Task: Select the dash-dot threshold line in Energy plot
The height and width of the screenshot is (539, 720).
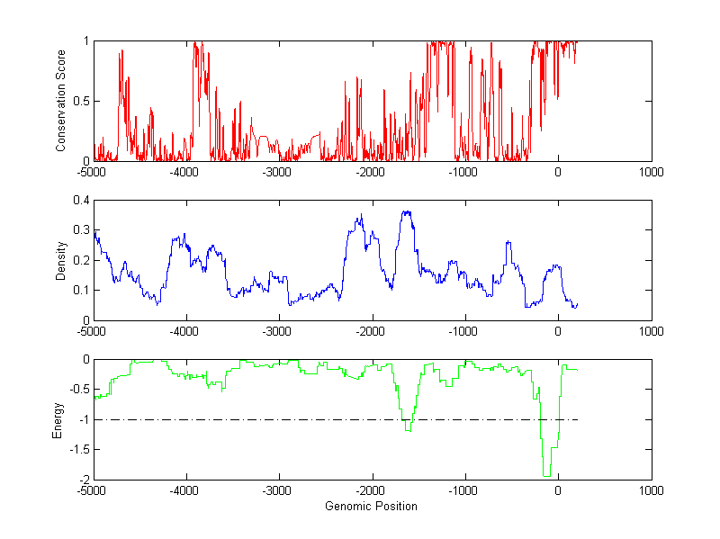Action: (x=270, y=419)
